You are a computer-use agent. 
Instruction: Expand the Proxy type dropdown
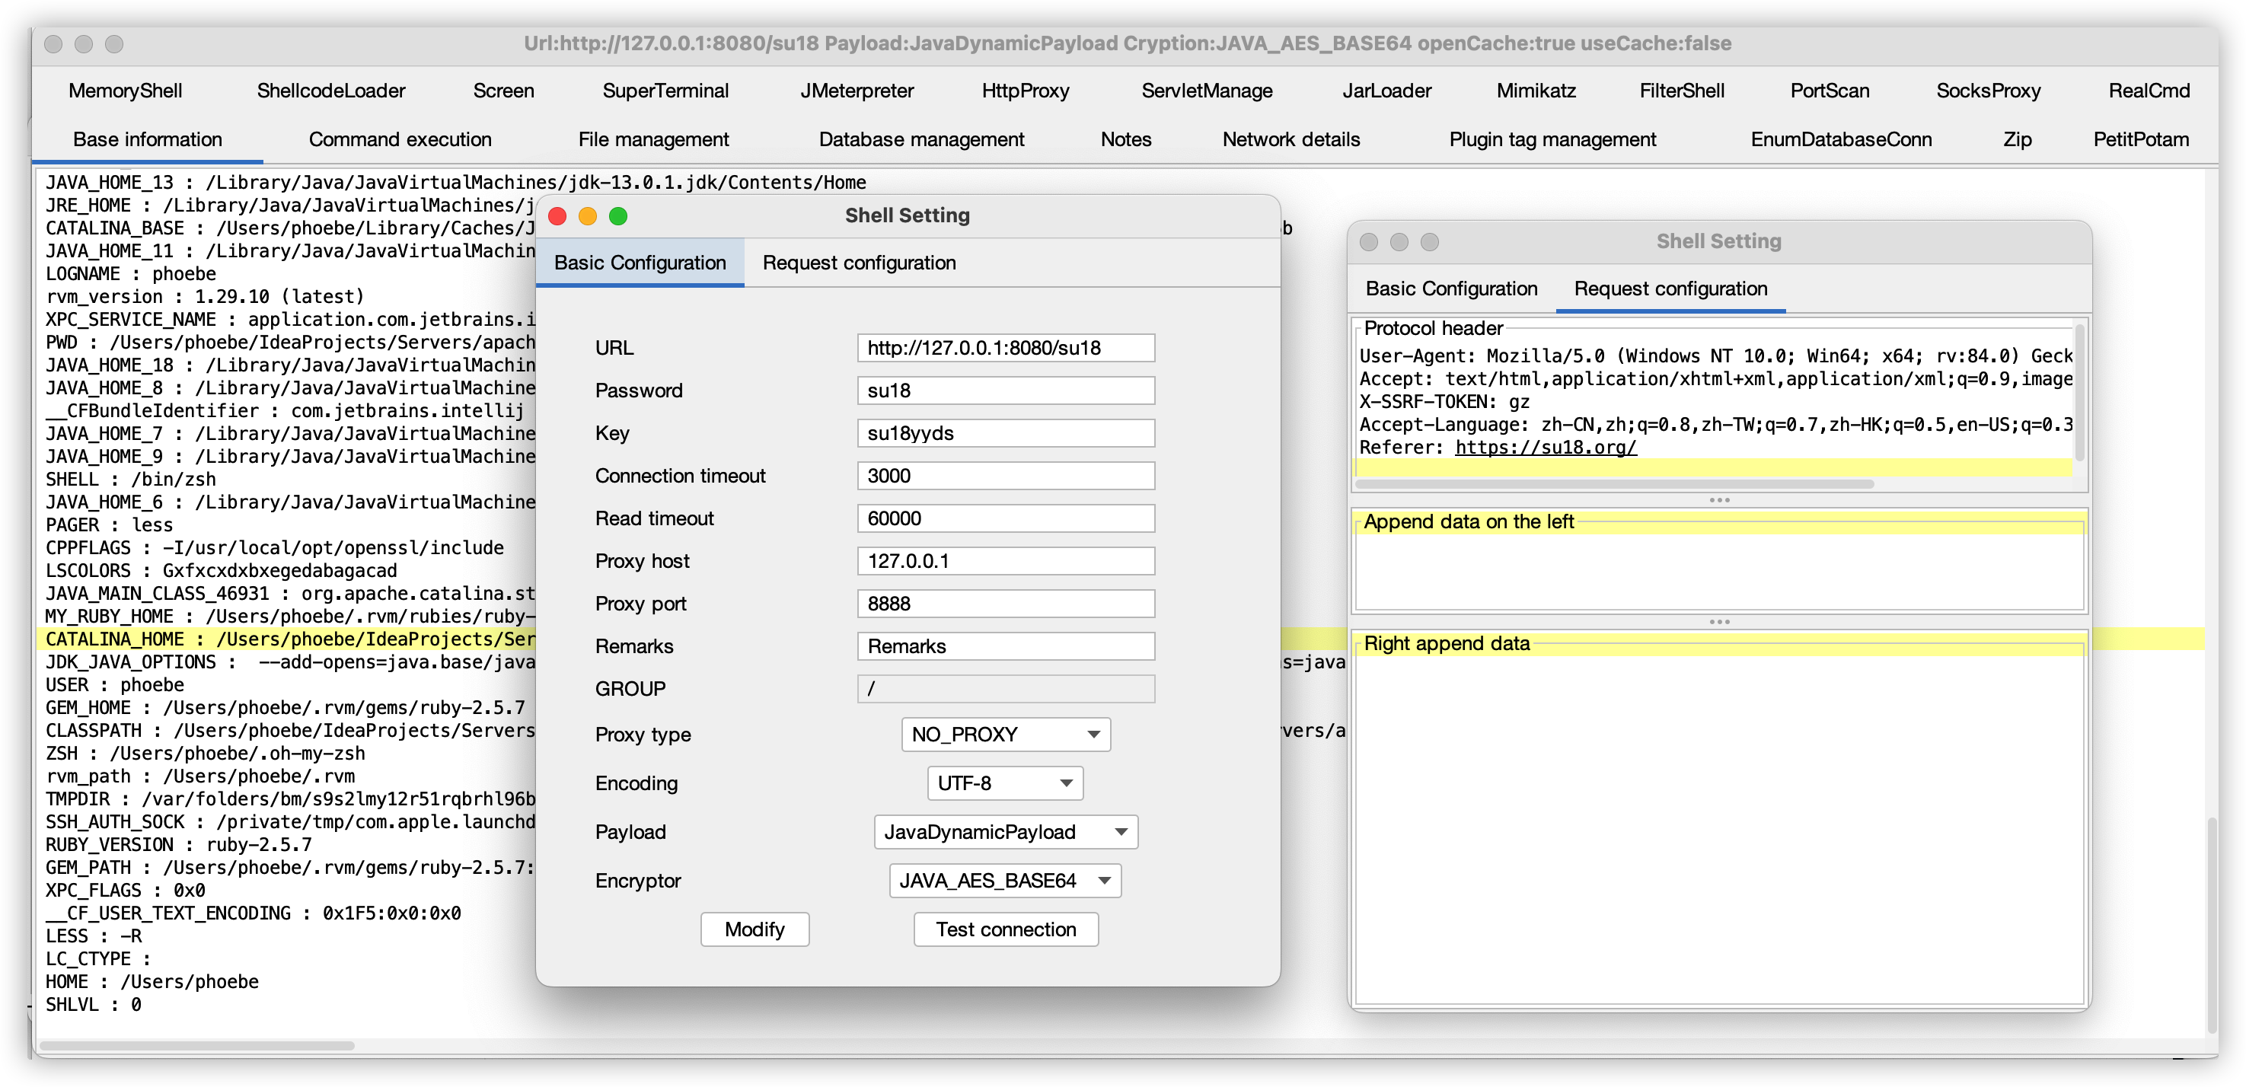tap(1005, 734)
